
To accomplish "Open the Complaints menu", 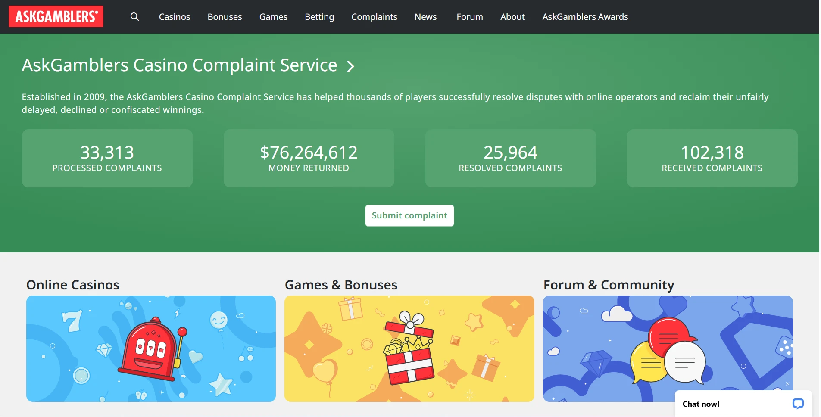I will coord(374,17).
